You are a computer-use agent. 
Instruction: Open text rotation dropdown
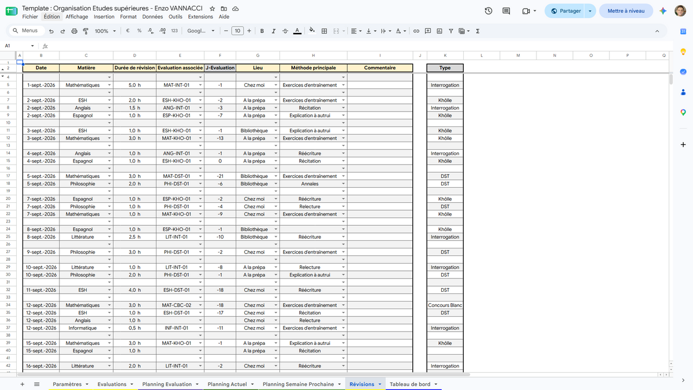pyautogui.click(x=401, y=31)
